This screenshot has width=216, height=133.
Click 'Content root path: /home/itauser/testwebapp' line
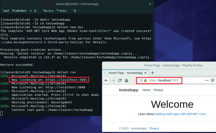tap(52, 110)
